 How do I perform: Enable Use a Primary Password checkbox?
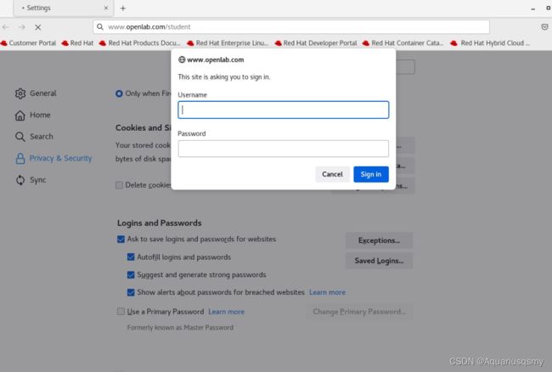click(x=121, y=312)
